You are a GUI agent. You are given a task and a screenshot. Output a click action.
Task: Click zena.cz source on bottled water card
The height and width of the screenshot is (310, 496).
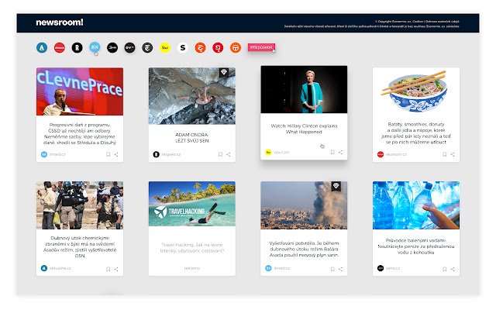(389, 268)
